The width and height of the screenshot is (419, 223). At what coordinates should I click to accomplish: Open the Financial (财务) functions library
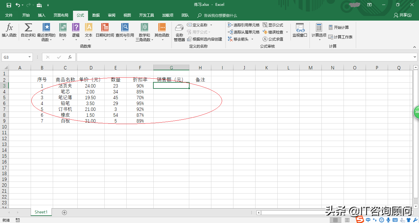coord(63,32)
